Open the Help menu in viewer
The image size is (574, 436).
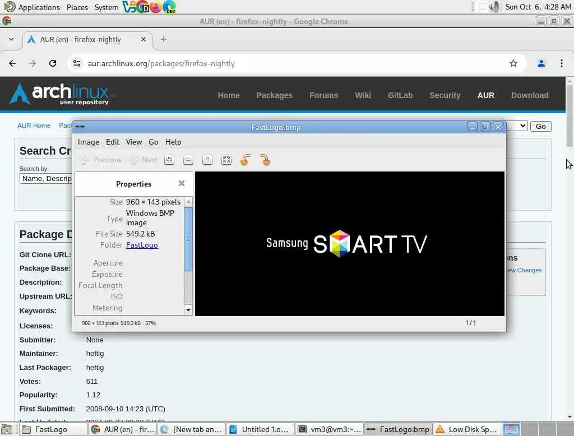(173, 142)
